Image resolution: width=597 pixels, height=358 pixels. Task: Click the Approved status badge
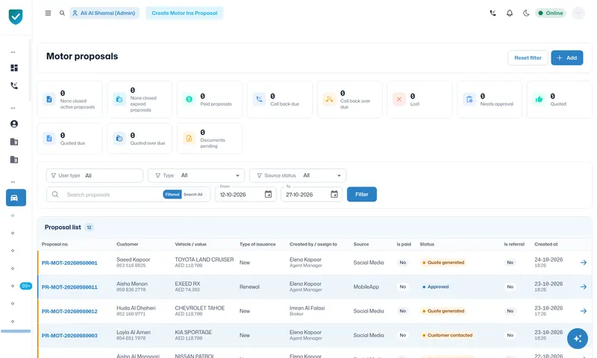click(436, 287)
